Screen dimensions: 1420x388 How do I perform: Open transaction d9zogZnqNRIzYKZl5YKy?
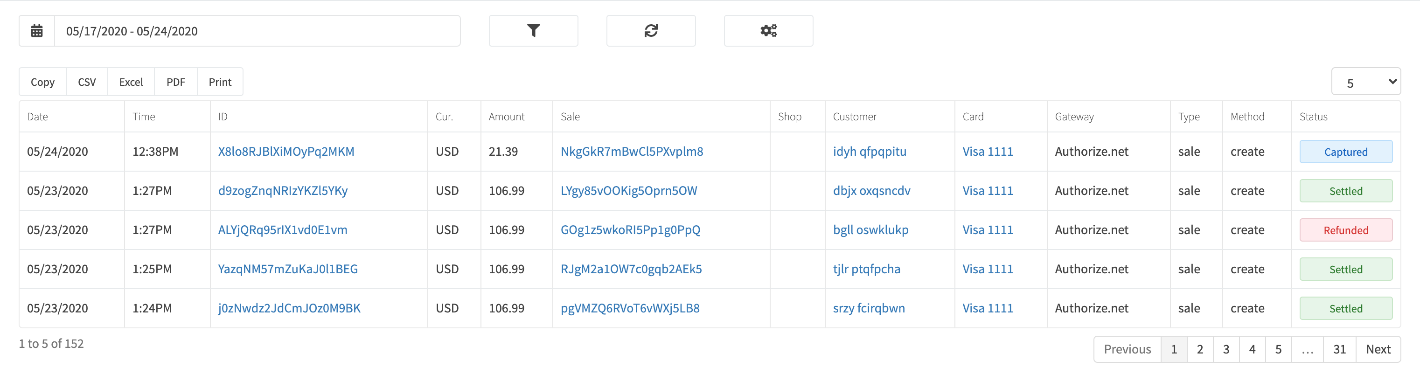(283, 191)
